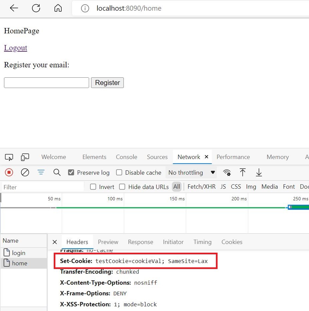Toggle the network filter bar icon
Viewport: 309px width, 311px height.
click(x=41, y=172)
